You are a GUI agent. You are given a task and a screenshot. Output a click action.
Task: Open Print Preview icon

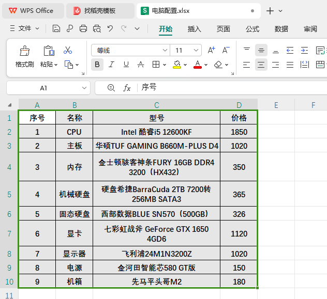(x=97, y=28)
